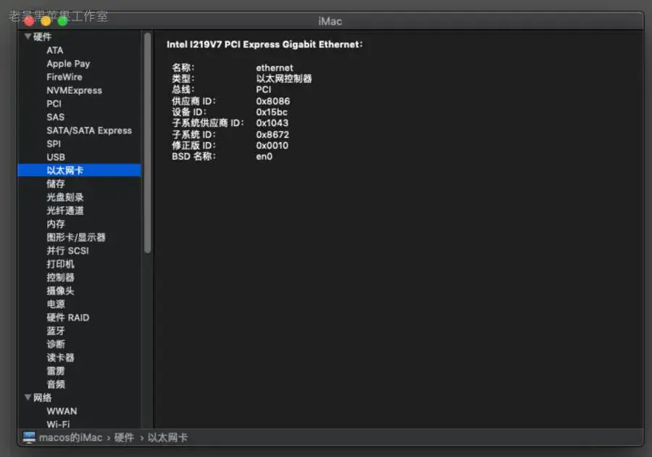Select 控制器 controller in sidebar
The width and height of the screenshot is (652, 457).
point(60,277)
